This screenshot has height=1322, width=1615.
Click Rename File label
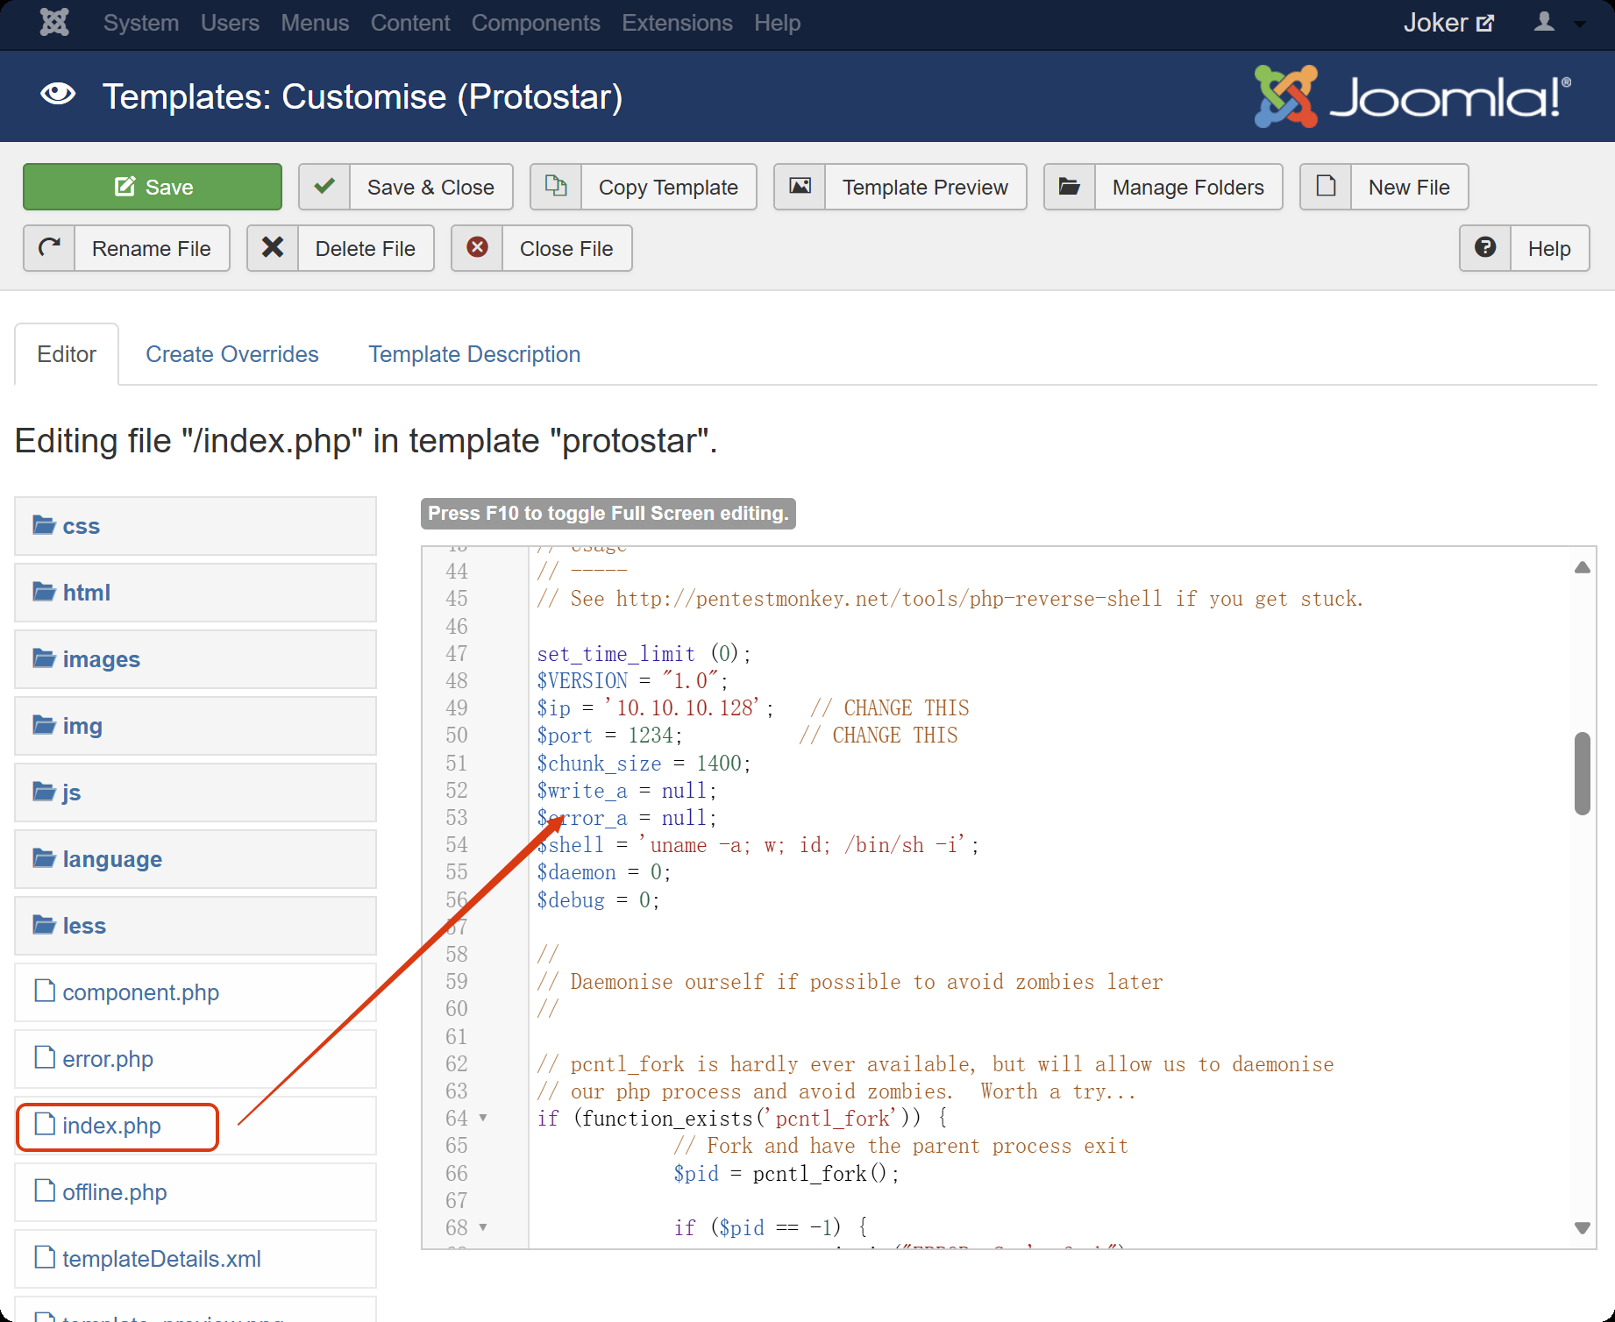pyautogui.click(x=152, y=249)
